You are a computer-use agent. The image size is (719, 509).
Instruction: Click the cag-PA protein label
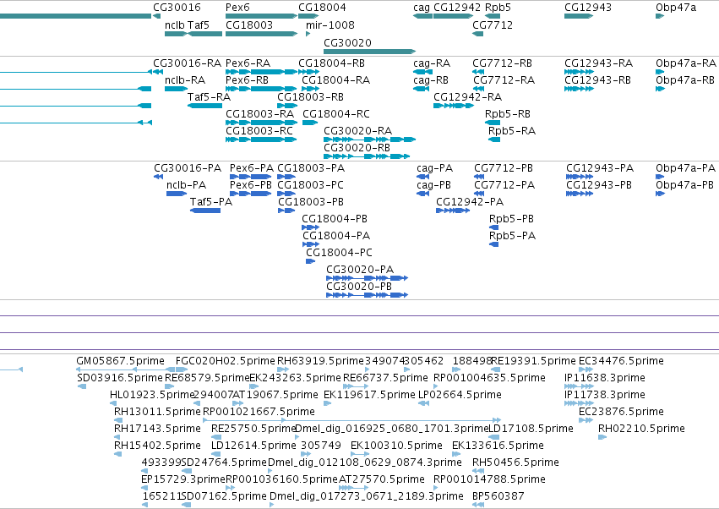point(435,168)
